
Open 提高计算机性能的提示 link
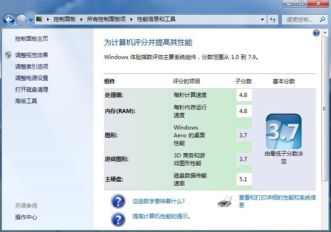(161, 216)
